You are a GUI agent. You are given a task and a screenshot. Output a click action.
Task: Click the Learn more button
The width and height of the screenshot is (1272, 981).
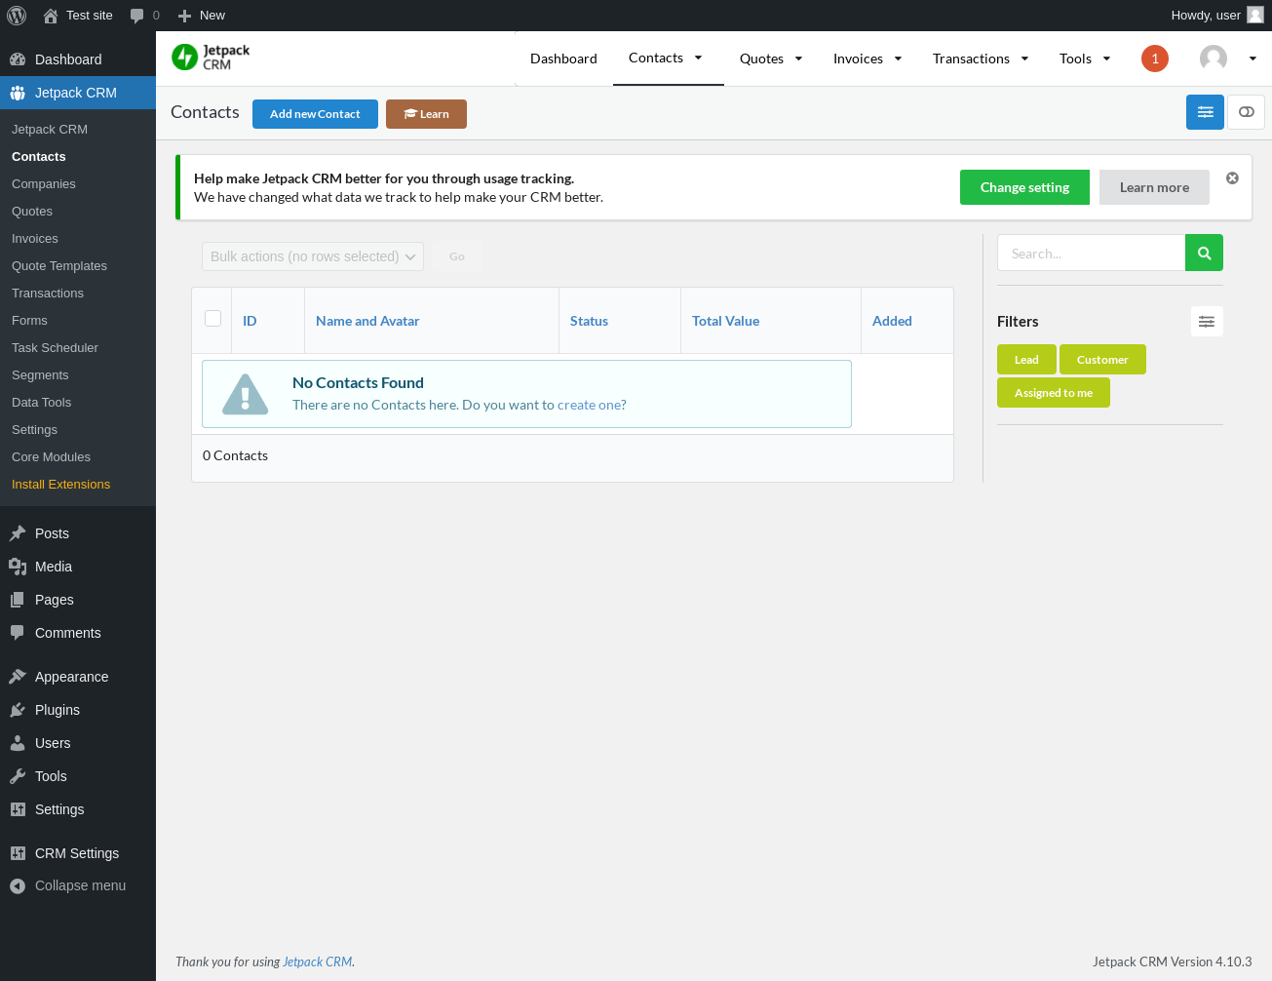[x=1154, y=187]
